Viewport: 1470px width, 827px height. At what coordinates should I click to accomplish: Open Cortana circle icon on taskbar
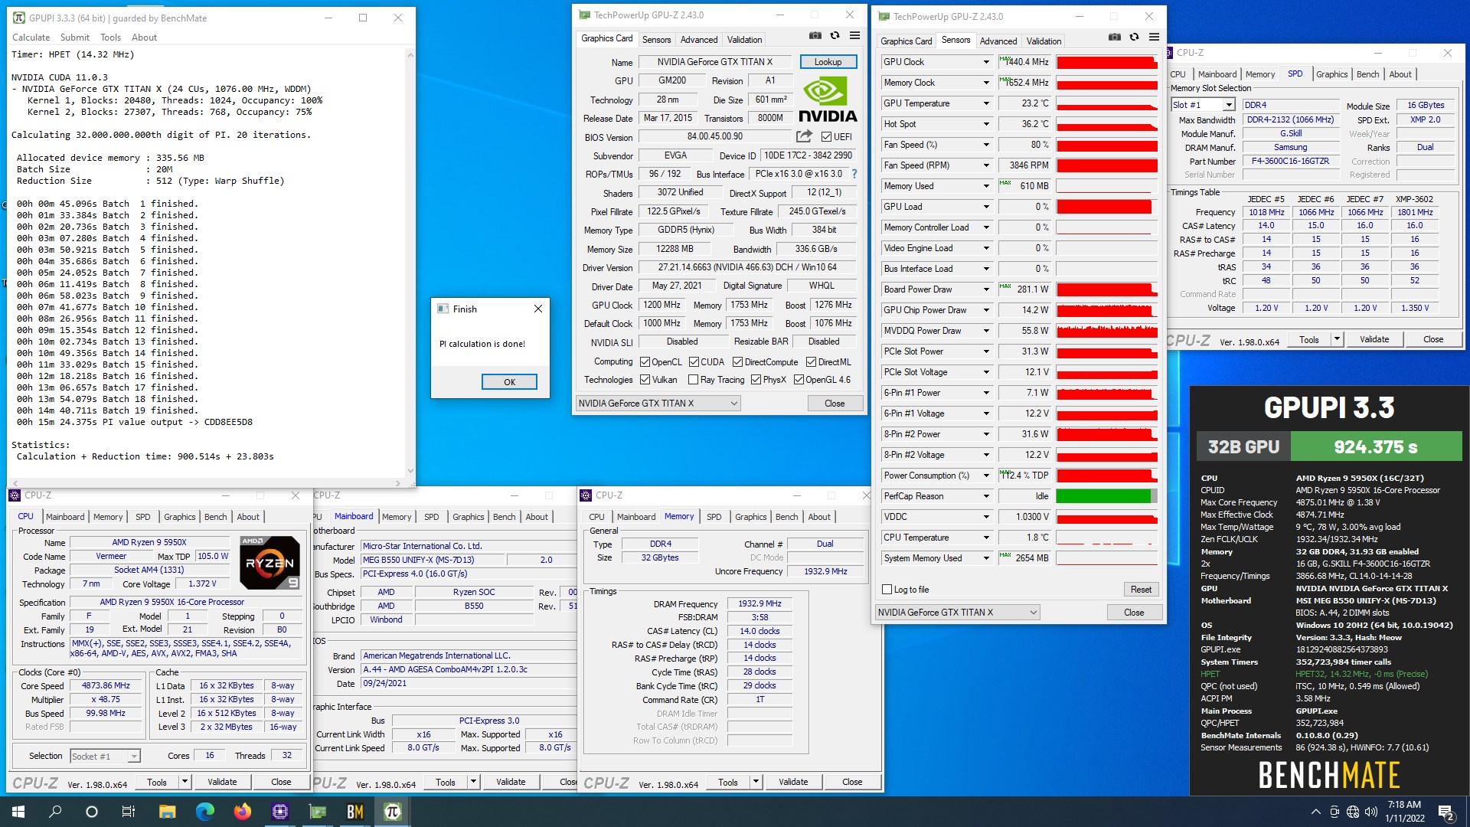pos(92,812)
